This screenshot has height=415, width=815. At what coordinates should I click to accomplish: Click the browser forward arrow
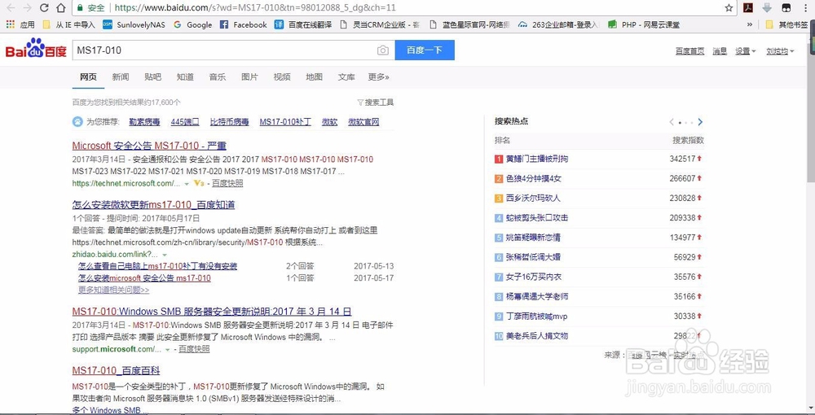[x=28, y=8]
